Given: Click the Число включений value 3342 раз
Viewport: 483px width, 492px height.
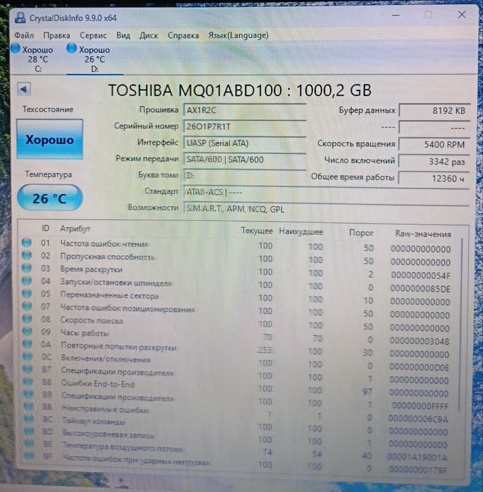Looking at the screenshot, I should tap(434, 162).
